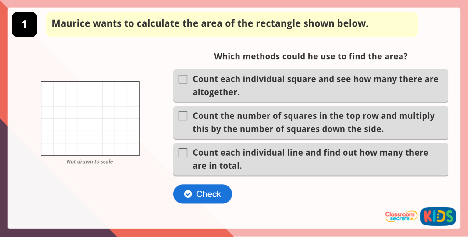Select the 'are in total.' answer text
Image resolution: width=468 pixels, height=237 pixels.
click(217, 166)
